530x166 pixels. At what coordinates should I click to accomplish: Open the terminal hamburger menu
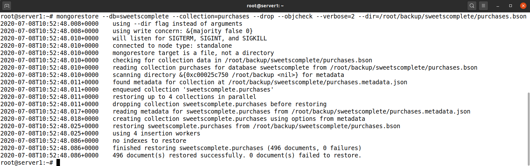483,6
